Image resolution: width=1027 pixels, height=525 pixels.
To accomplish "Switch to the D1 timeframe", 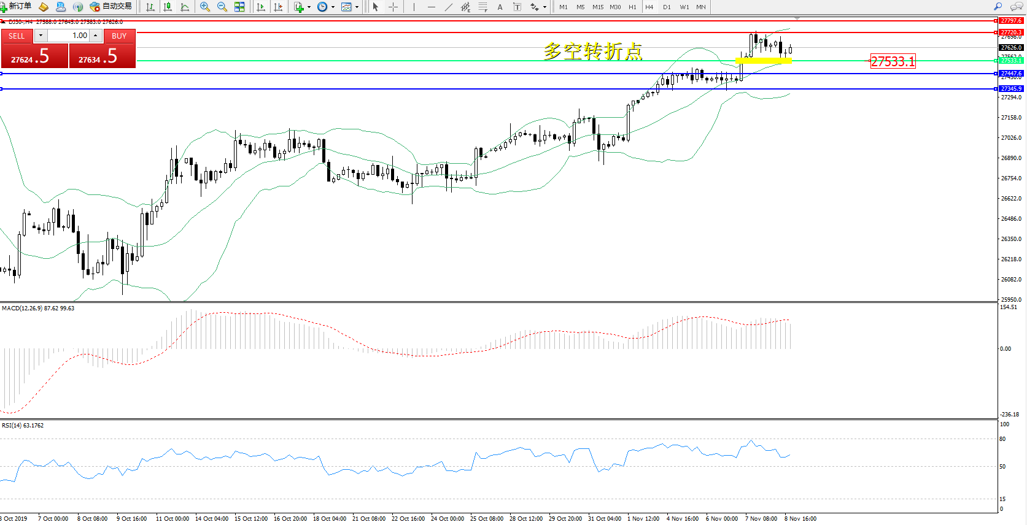I will [667, 7].
